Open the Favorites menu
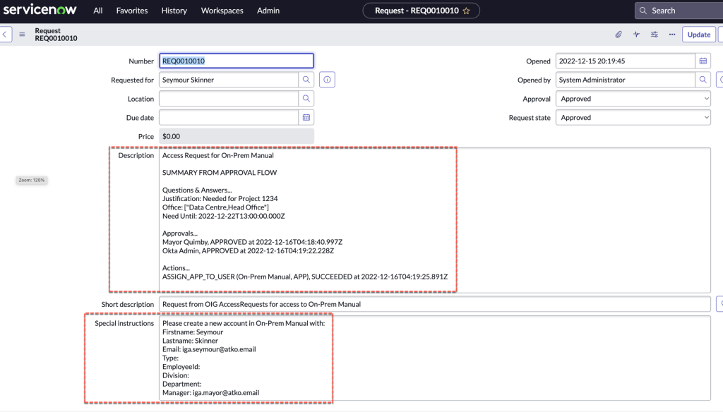The width and height of the screenshot is (723, 412). click(x=132, y=11)
